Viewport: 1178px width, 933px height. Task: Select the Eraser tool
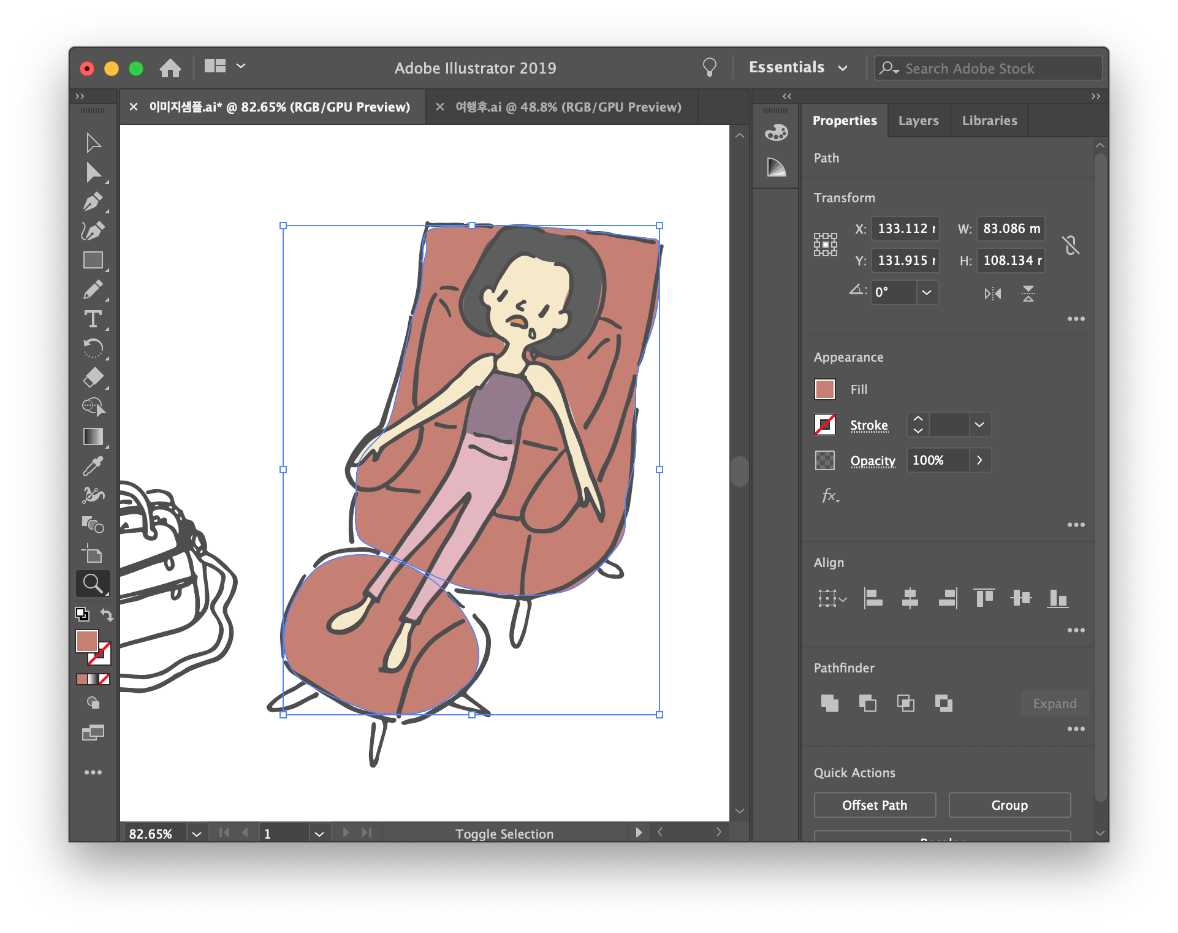pos(93,378)
